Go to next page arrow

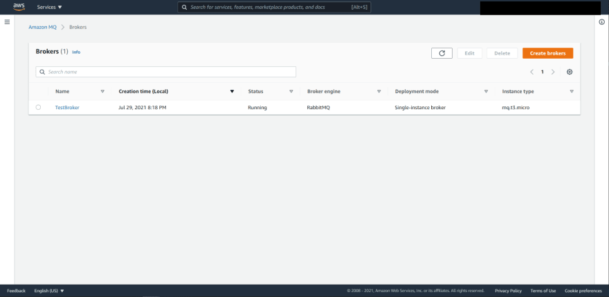553,72
